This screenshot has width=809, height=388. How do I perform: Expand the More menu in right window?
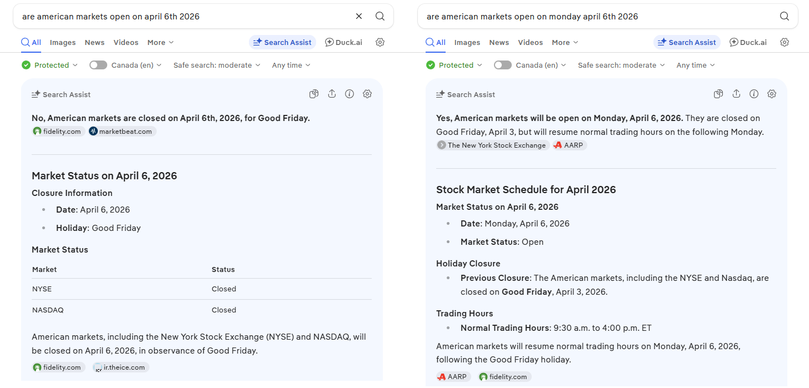pyautogui.click(x=565, y=42)
